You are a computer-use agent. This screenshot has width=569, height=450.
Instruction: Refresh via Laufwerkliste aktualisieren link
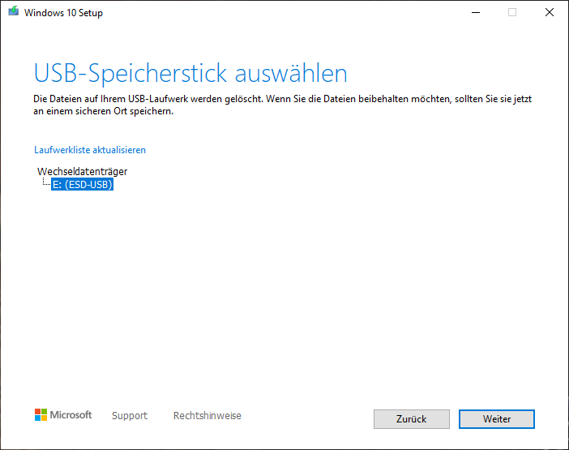point(90,150)
